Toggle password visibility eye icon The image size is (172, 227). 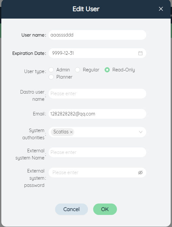140,173
